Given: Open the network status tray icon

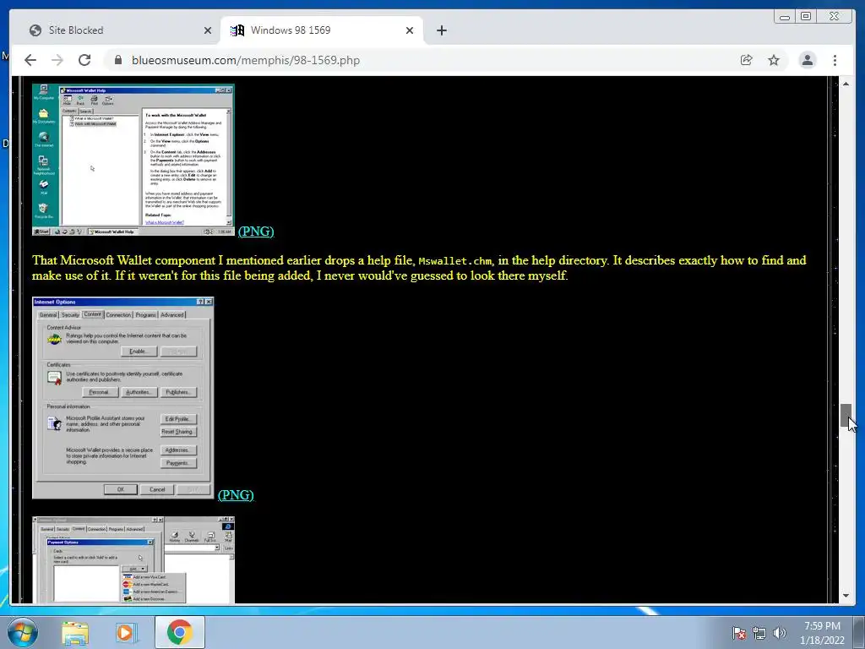Looking at the screenshot, I should point(759,633).
